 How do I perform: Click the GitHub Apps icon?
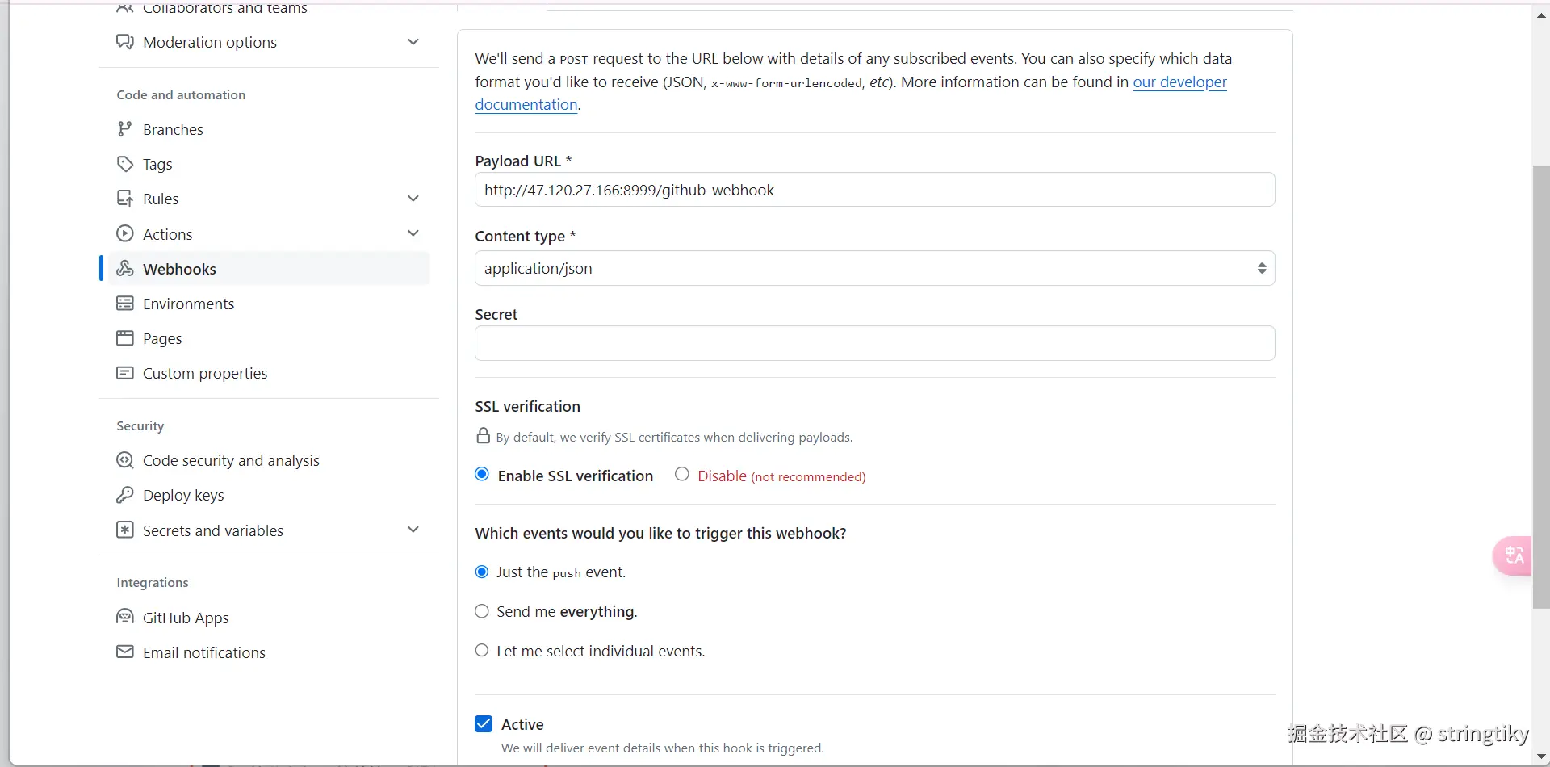124,618
